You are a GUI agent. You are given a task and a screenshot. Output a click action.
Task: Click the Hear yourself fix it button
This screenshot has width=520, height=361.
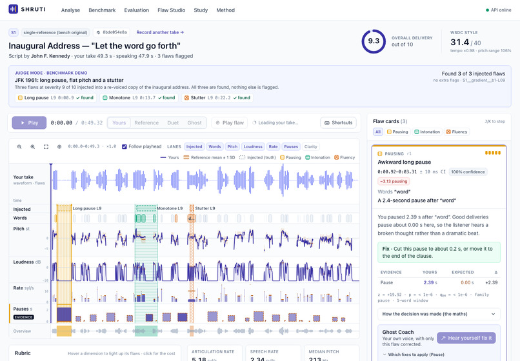pos(466,338)
